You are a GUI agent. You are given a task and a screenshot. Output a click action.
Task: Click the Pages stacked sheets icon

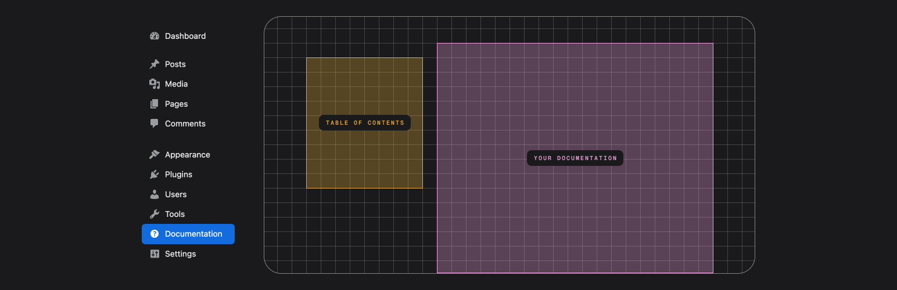click(x=154, y=104)
